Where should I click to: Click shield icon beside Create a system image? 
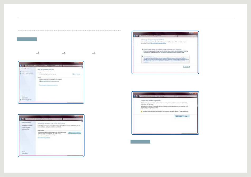point(20,72)
